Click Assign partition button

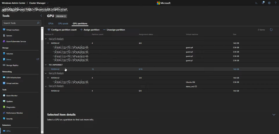click(x=90, y=30)
